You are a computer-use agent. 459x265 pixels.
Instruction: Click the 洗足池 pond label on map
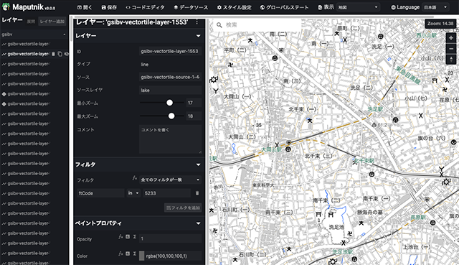[x=336, y=227]
